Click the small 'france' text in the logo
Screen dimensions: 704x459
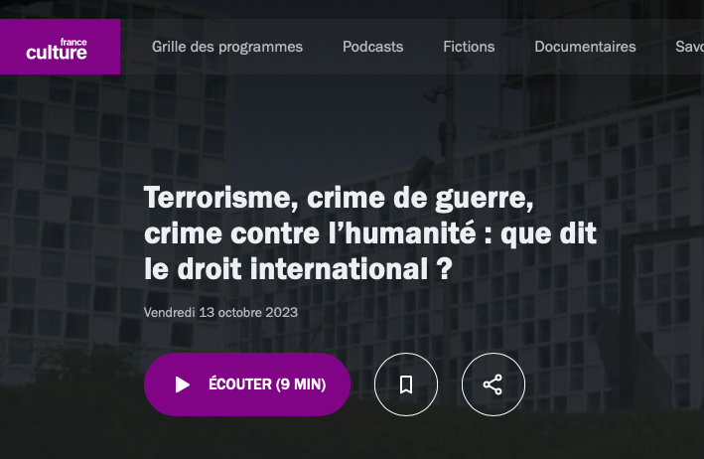coord(73,42)
